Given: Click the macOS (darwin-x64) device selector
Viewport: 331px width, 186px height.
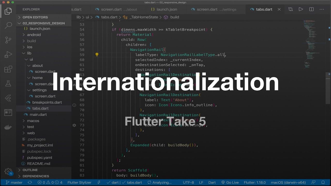Looking at the screenshot, I should click(288, 182).
